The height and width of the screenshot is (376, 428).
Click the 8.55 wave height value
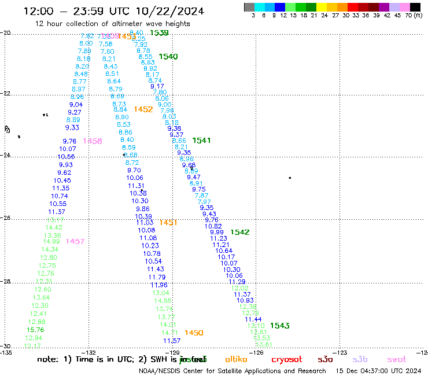point(146,57)
